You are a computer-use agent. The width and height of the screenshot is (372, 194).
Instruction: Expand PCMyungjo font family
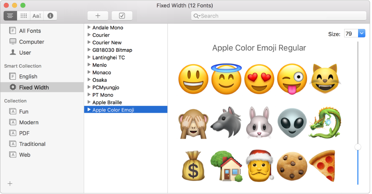coord(89,87)
